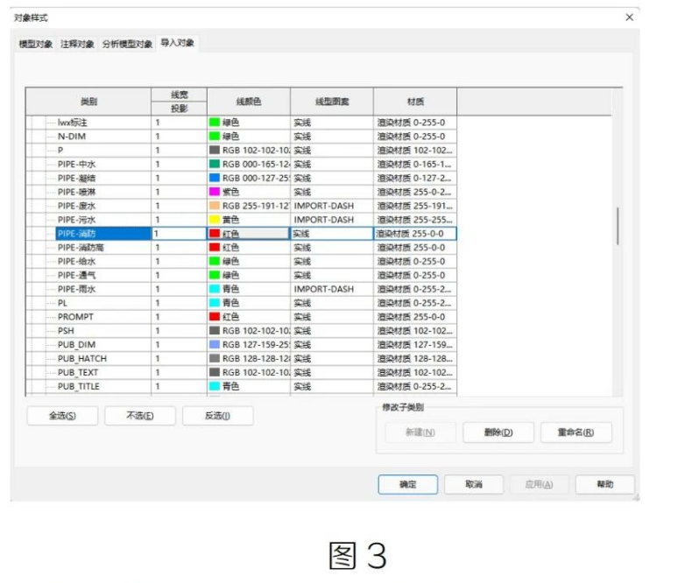
Task: Rename subcategory with 重命名(R) button
Action: click(576, 432)
